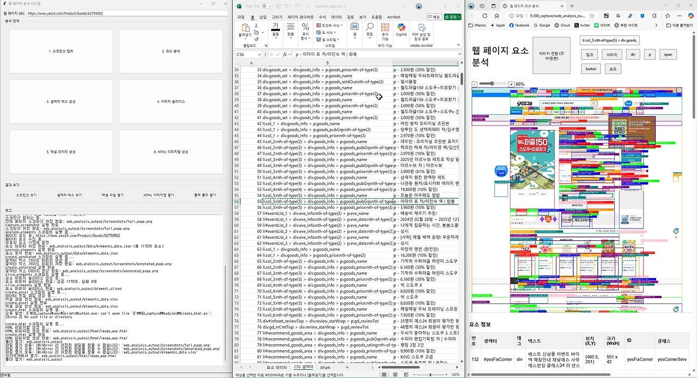
Task: Click the Excel Paste clipboard icon
Action: point(244,27)
